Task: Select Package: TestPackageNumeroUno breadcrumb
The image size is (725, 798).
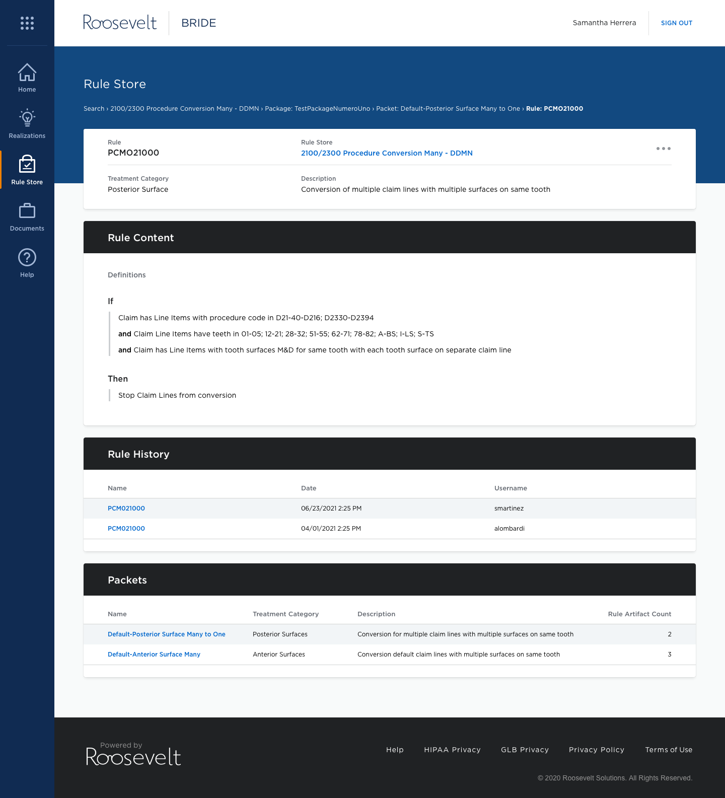Action: 317,109
